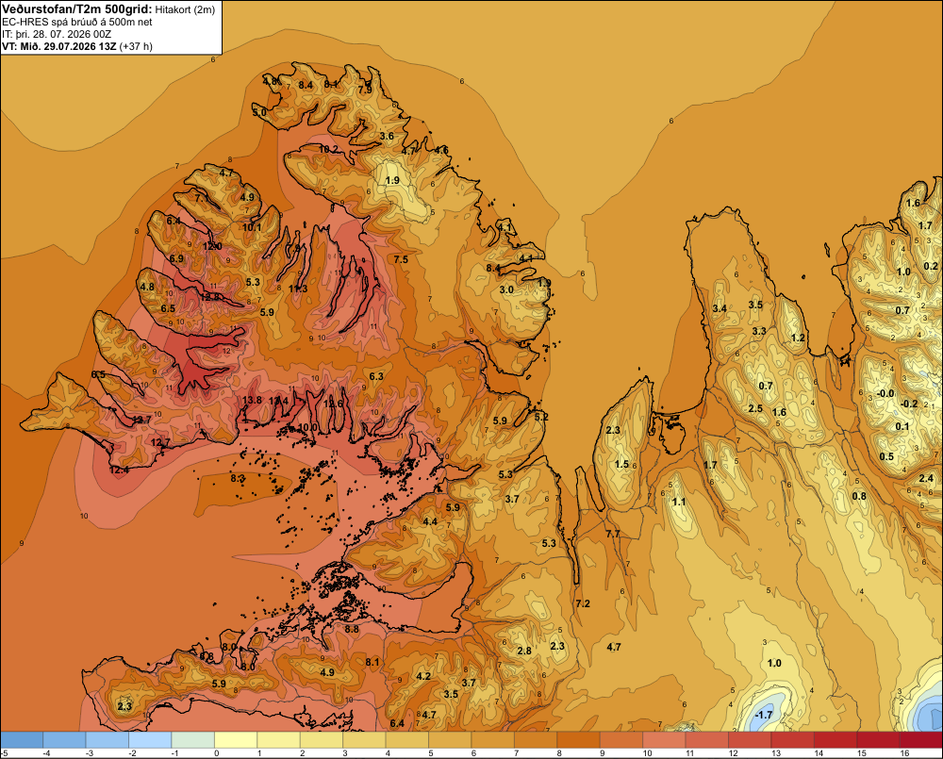943x759 pixels.
Task: Click the 7.7 temperature value on map
Action: tap(613, 534)
